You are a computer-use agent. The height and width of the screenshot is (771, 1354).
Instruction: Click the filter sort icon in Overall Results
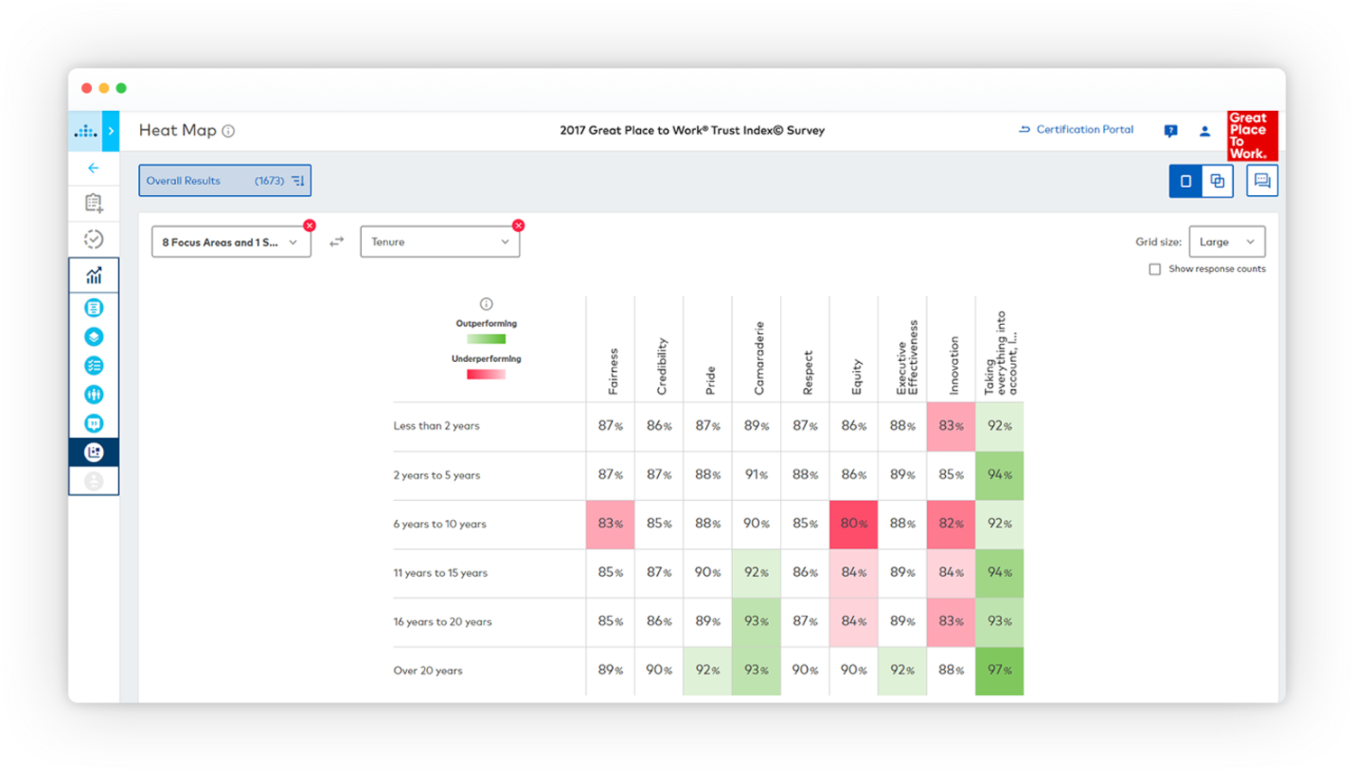tap(299, 181)
